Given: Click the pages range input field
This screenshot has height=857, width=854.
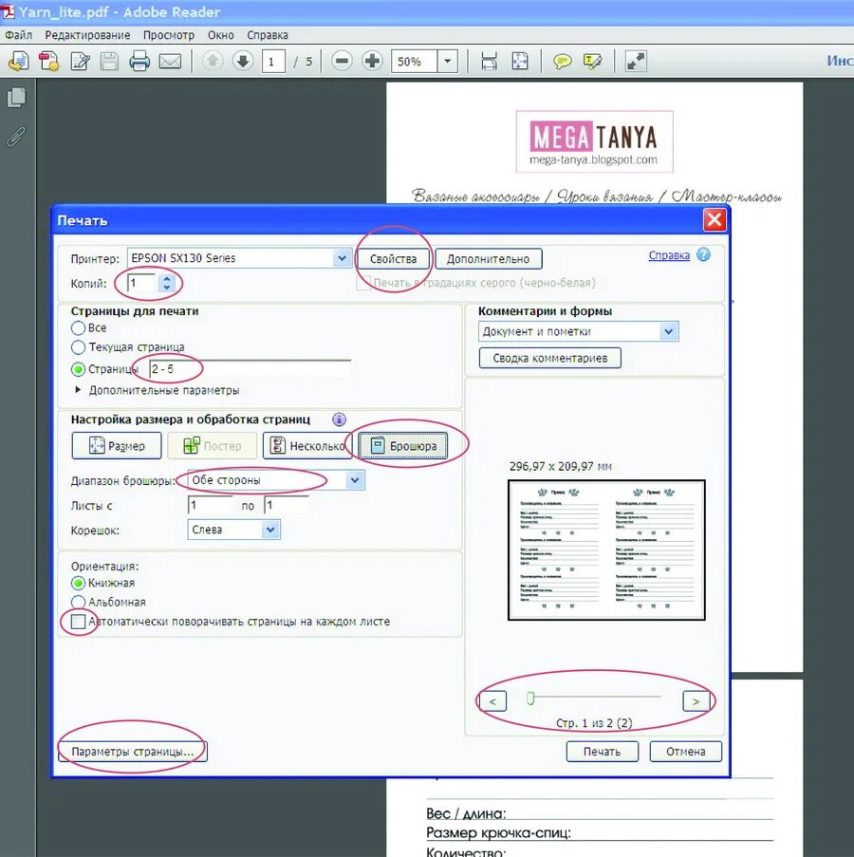Looking at the screenshot, I should 250,369.
